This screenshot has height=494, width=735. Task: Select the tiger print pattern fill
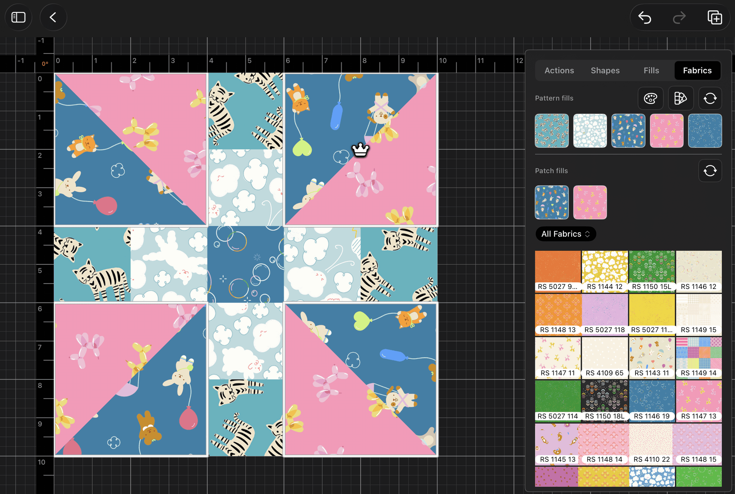552,131
